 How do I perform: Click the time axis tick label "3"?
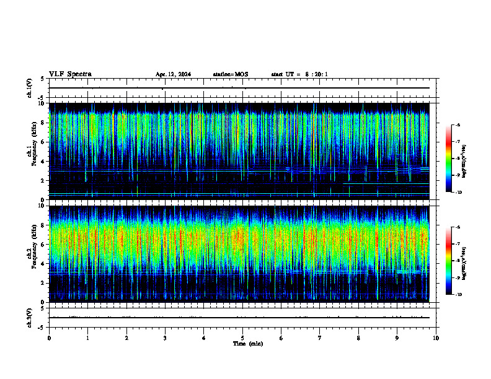[165, 338]
